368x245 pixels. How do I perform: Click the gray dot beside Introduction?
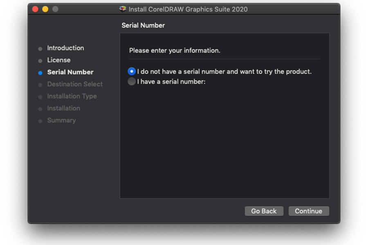(40, 48)
